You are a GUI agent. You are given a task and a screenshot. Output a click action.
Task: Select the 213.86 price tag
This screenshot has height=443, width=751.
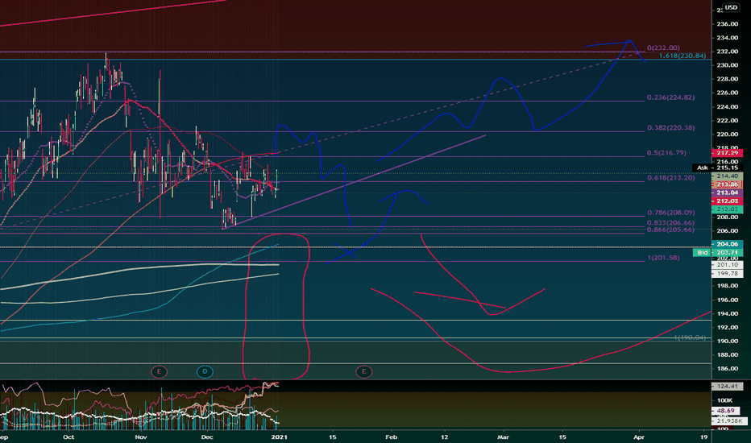click(728, 184)
